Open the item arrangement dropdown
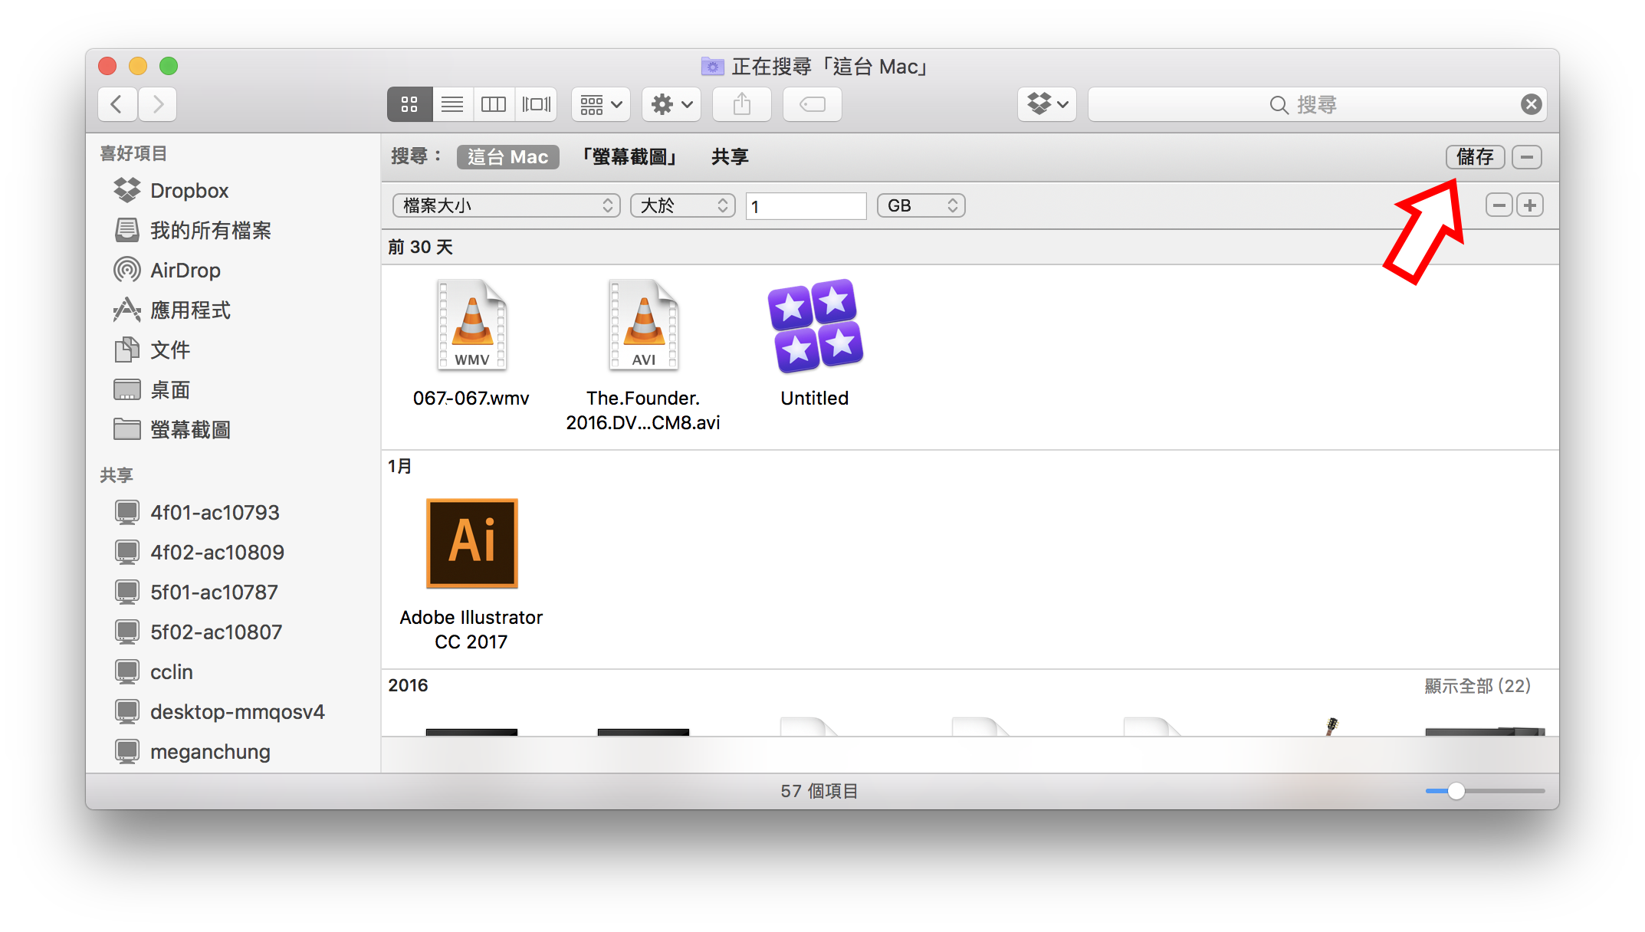 click(x=601, y=104)
